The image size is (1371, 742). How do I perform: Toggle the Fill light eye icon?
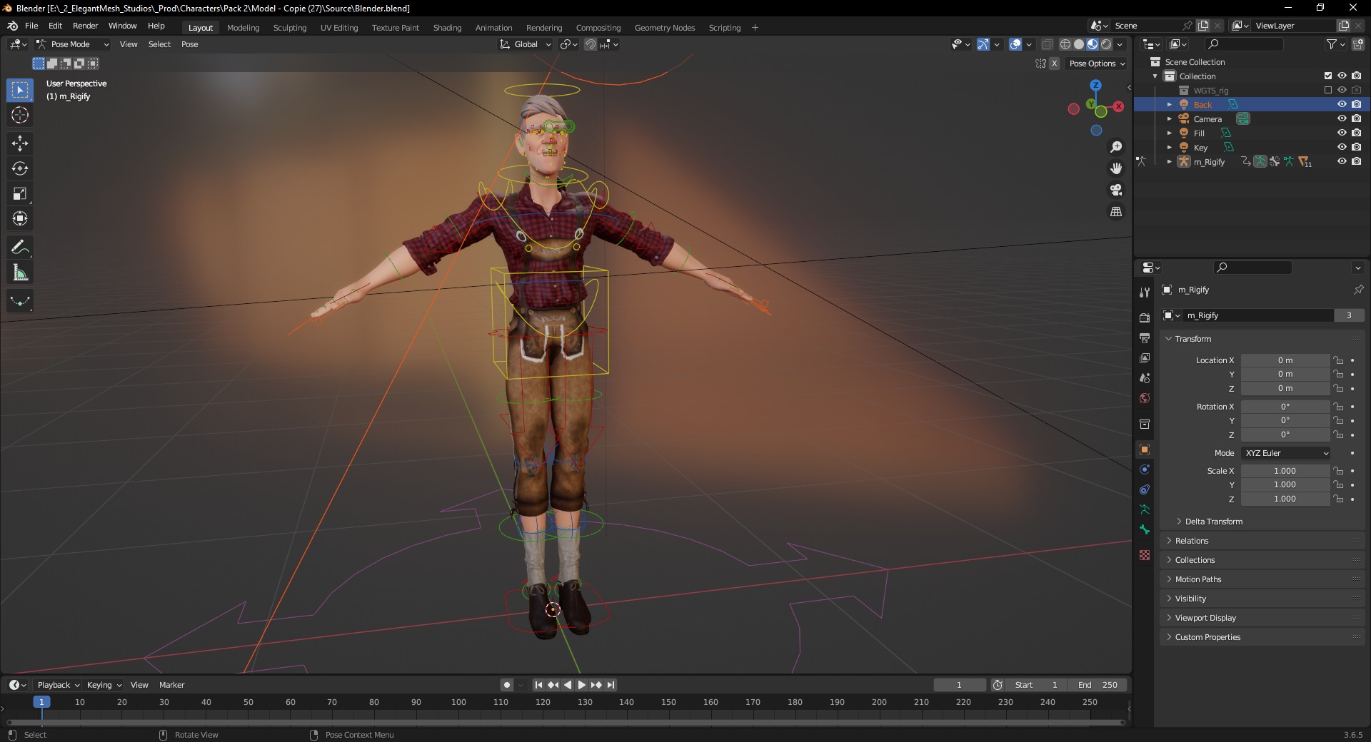pyautogui.click(x=1342, y=133)
